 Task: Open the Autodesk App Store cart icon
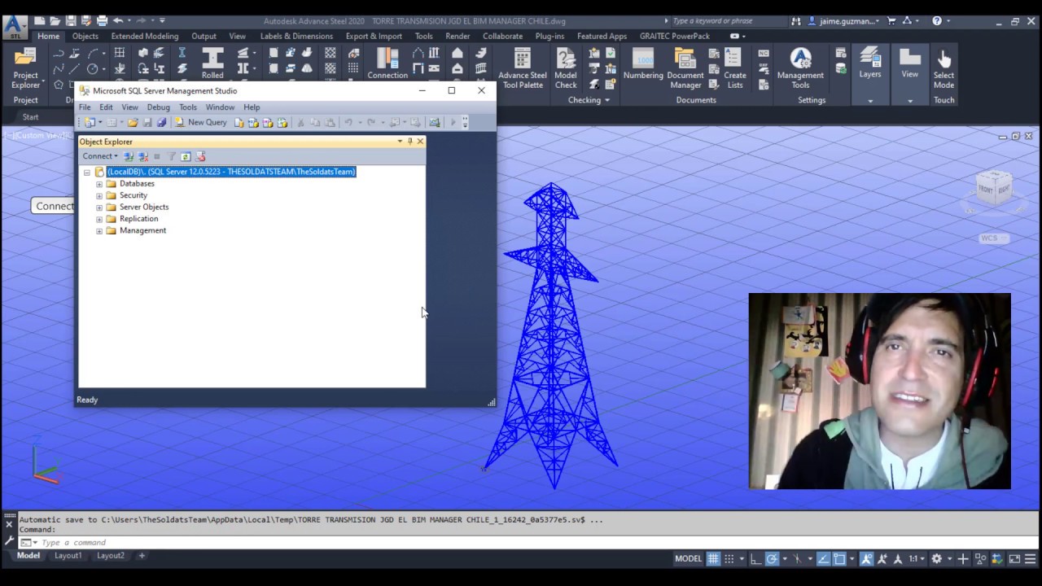892,21
